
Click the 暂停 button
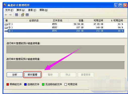[50, 75]
